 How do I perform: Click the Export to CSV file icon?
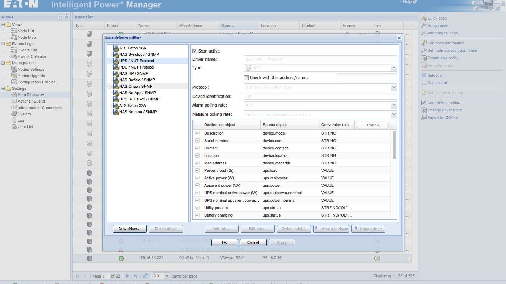click(424, 118)
